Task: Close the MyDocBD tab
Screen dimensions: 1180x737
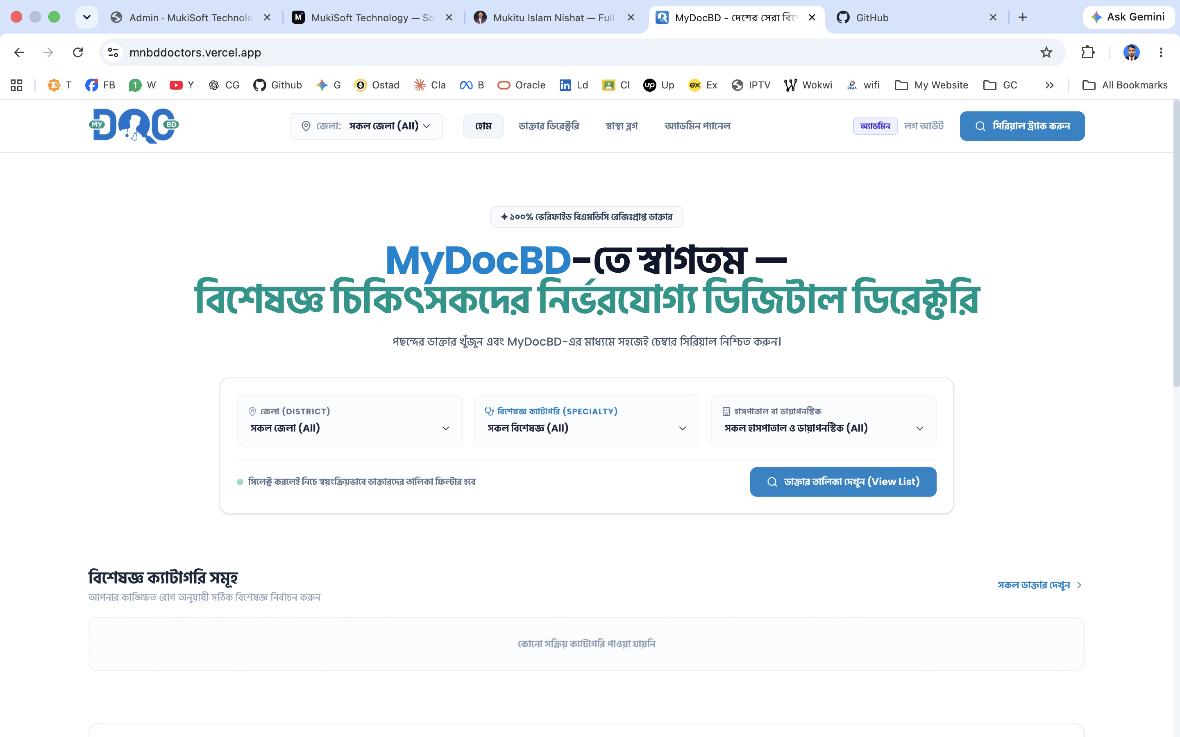Action: 812,18
